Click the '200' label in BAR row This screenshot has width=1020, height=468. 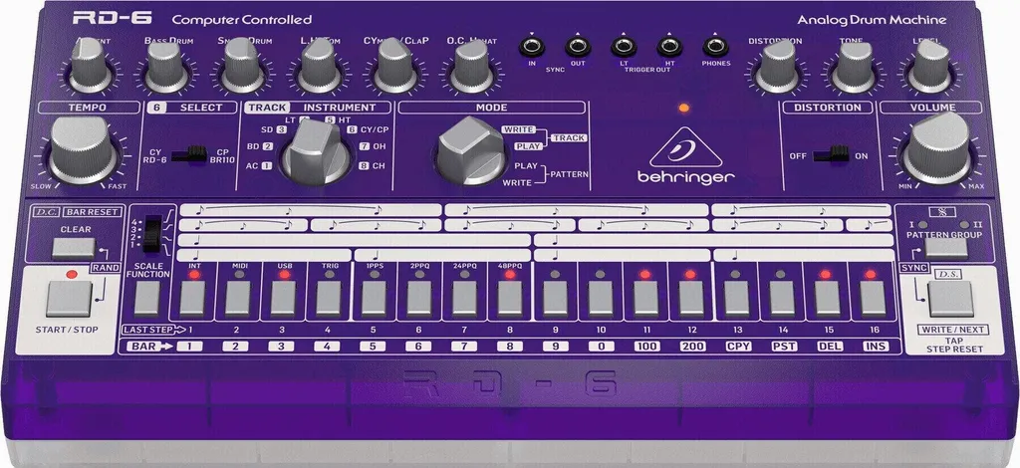tap(692, 347)
